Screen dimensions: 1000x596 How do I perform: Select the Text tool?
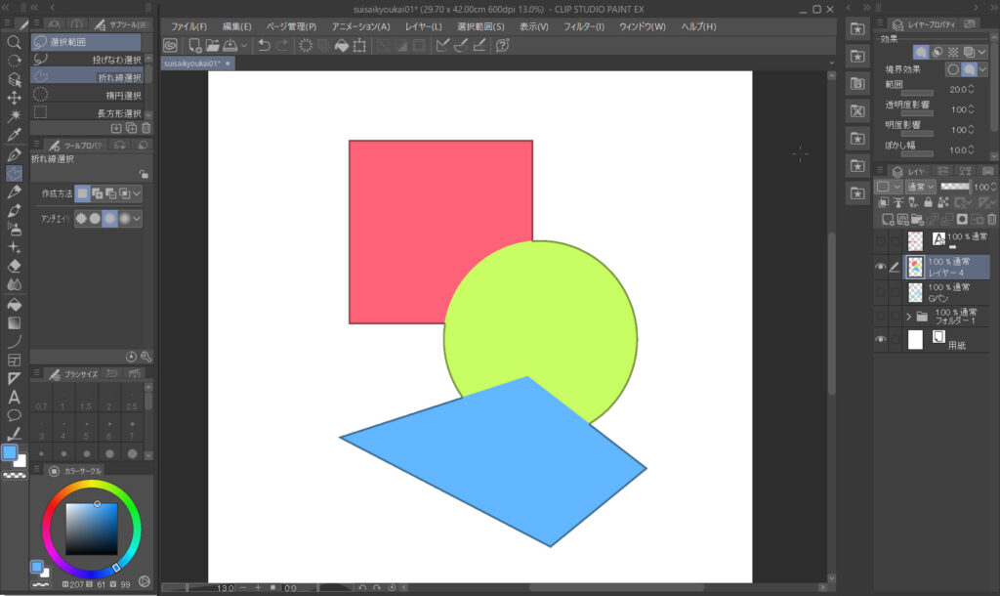tap(14, 397)
